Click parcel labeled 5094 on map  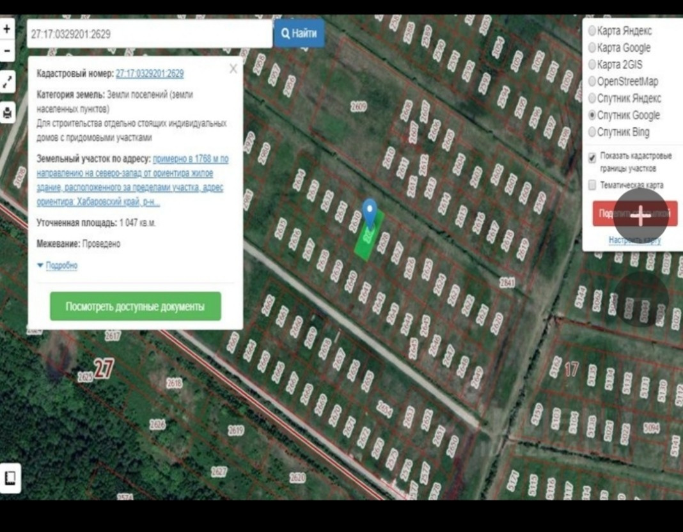pos(651,428)
